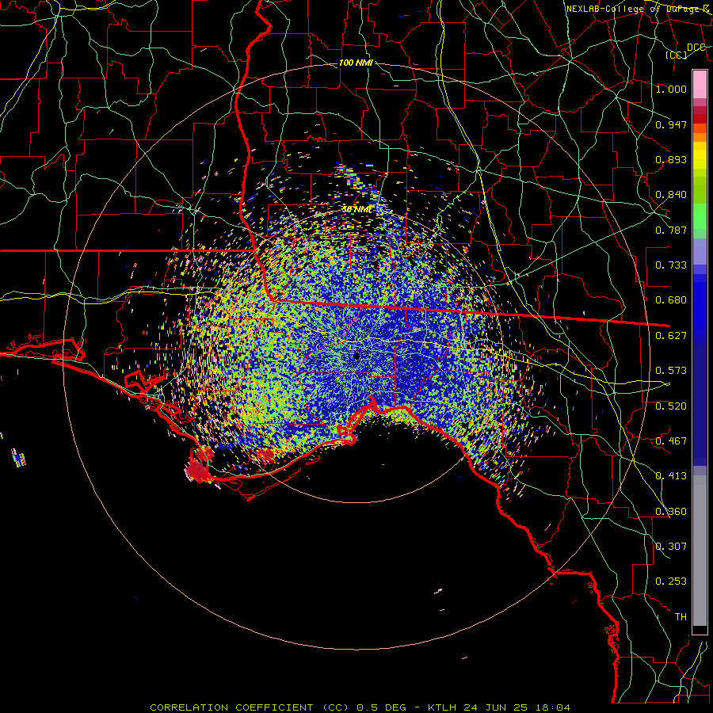The height and width of the screenshot is (713, 713).
Task: Pick the dark navy swatch on the color bar
Action: point(700,400)
